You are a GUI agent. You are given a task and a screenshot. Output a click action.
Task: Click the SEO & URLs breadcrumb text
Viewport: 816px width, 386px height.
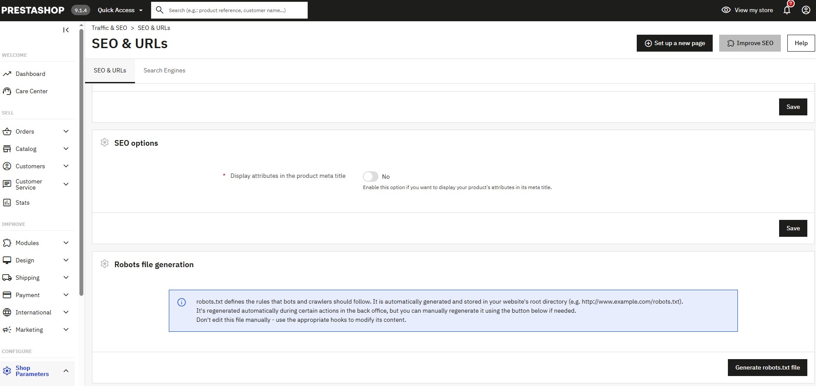154,28
